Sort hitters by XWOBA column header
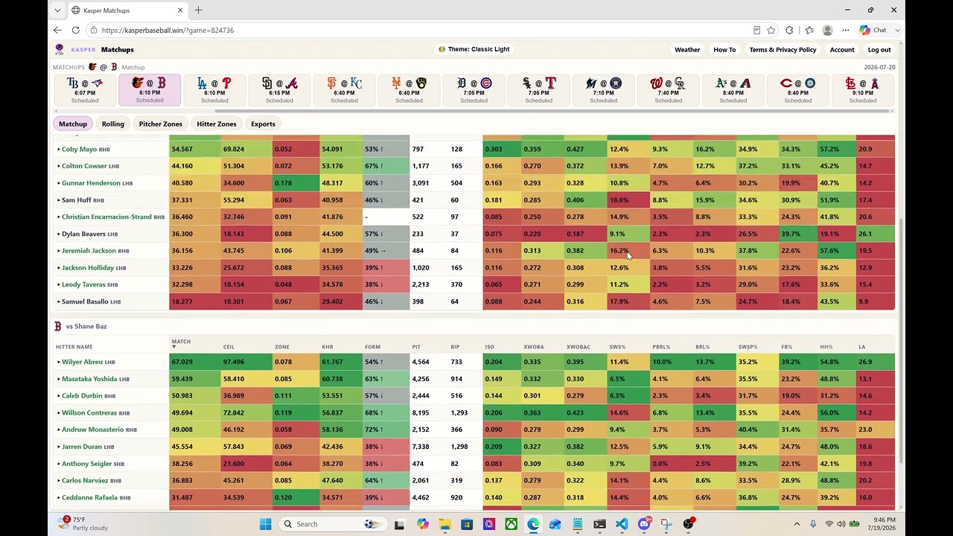Image resolution: width=953 pixels, height=536 pixels. tap(534, 347)
